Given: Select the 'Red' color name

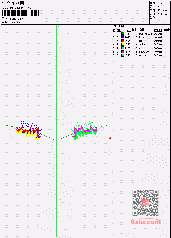Looking at the screenshot, I should tap(141, 41).
